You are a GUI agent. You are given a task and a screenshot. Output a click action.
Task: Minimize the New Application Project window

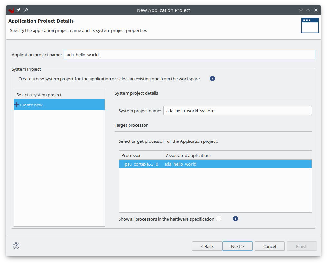click(x=300, y=10)
